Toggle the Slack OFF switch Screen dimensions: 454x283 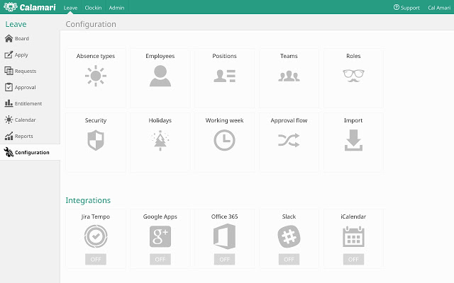(x=289, y=260)
